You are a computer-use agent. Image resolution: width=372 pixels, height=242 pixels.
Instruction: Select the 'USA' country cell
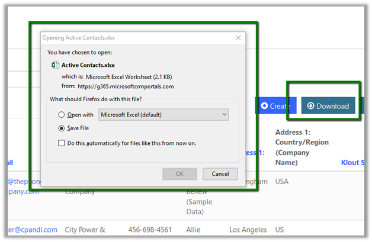[x=283, y=181]
